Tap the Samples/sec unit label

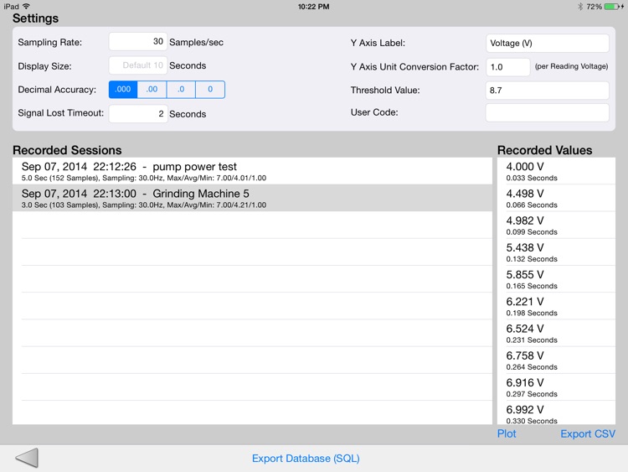tap(196, 42)
